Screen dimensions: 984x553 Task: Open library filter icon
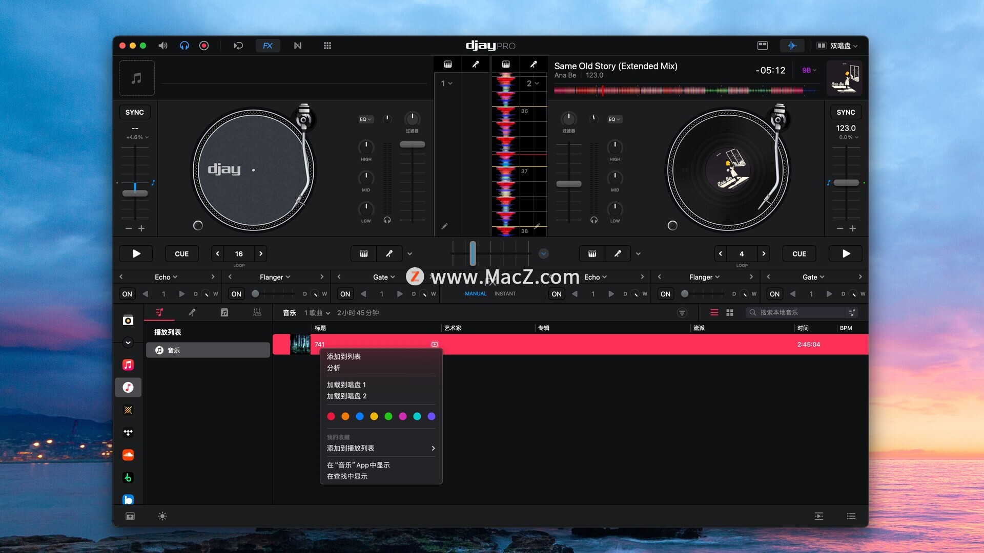tap(682, 312)
